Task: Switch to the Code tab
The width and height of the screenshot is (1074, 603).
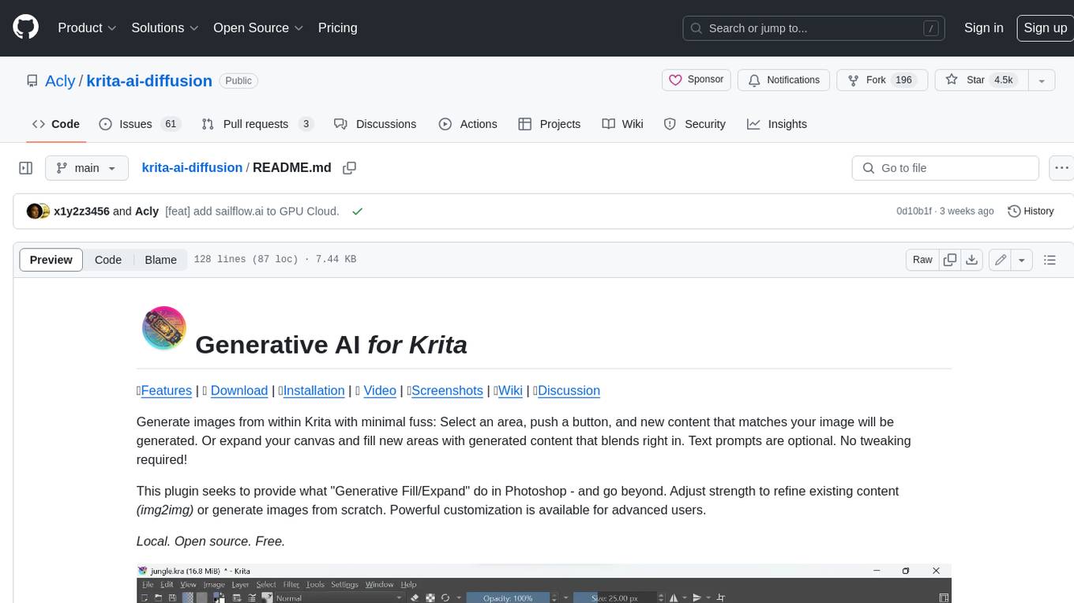Action: [x=55, y=124]
